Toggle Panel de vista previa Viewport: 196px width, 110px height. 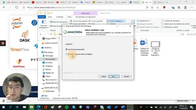pyautogui.click(x=58, y=22)
